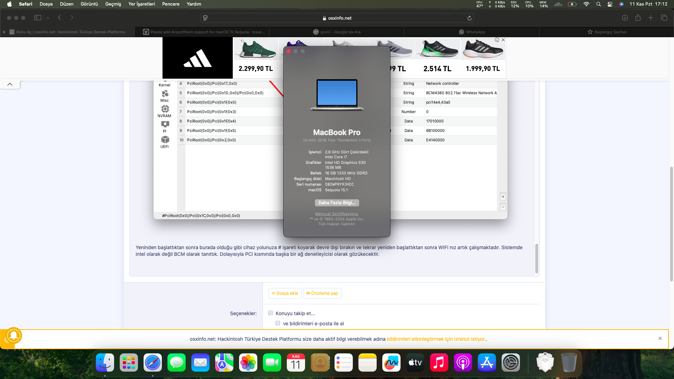This screenshot has width=674, height=379.
Task: Click Safari's sidebar toggle icon
Action: coord(38,18)
